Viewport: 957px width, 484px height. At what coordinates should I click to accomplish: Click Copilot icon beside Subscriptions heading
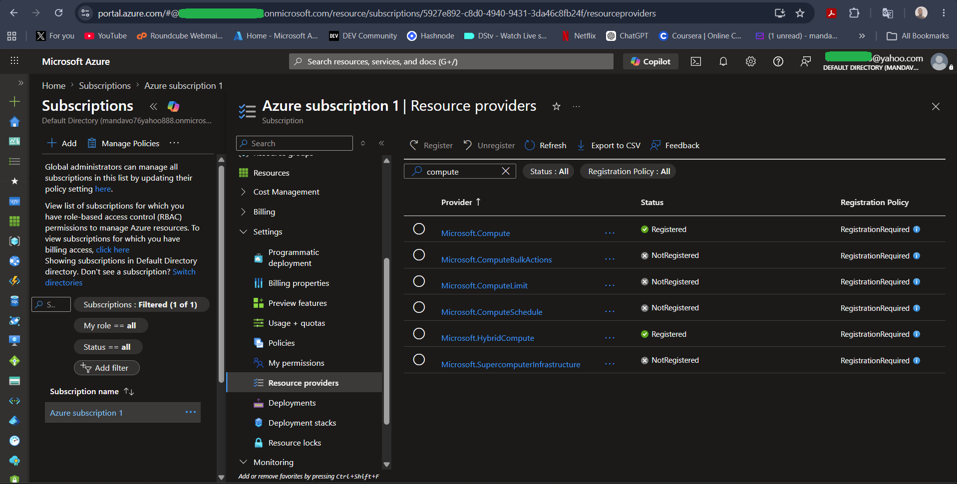point(173,106)
